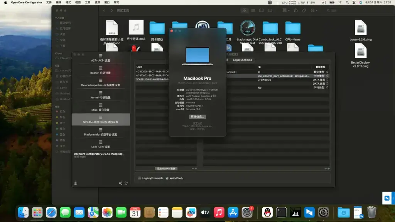Open the DeviceProperties-设备属性设置 section
Viewport: 395px width, 222px height.
click(101, 82)
